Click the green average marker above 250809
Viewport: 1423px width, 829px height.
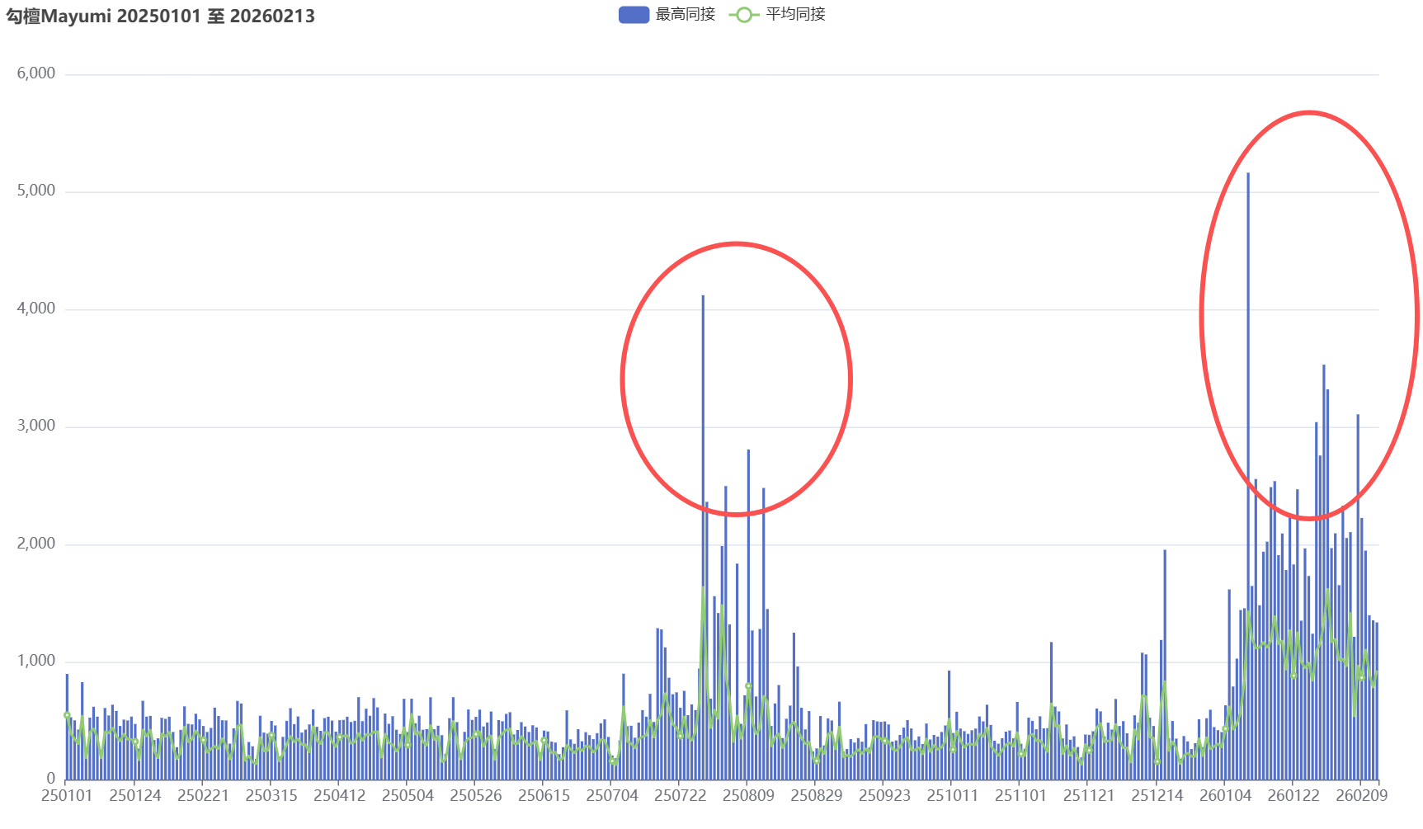748,686
